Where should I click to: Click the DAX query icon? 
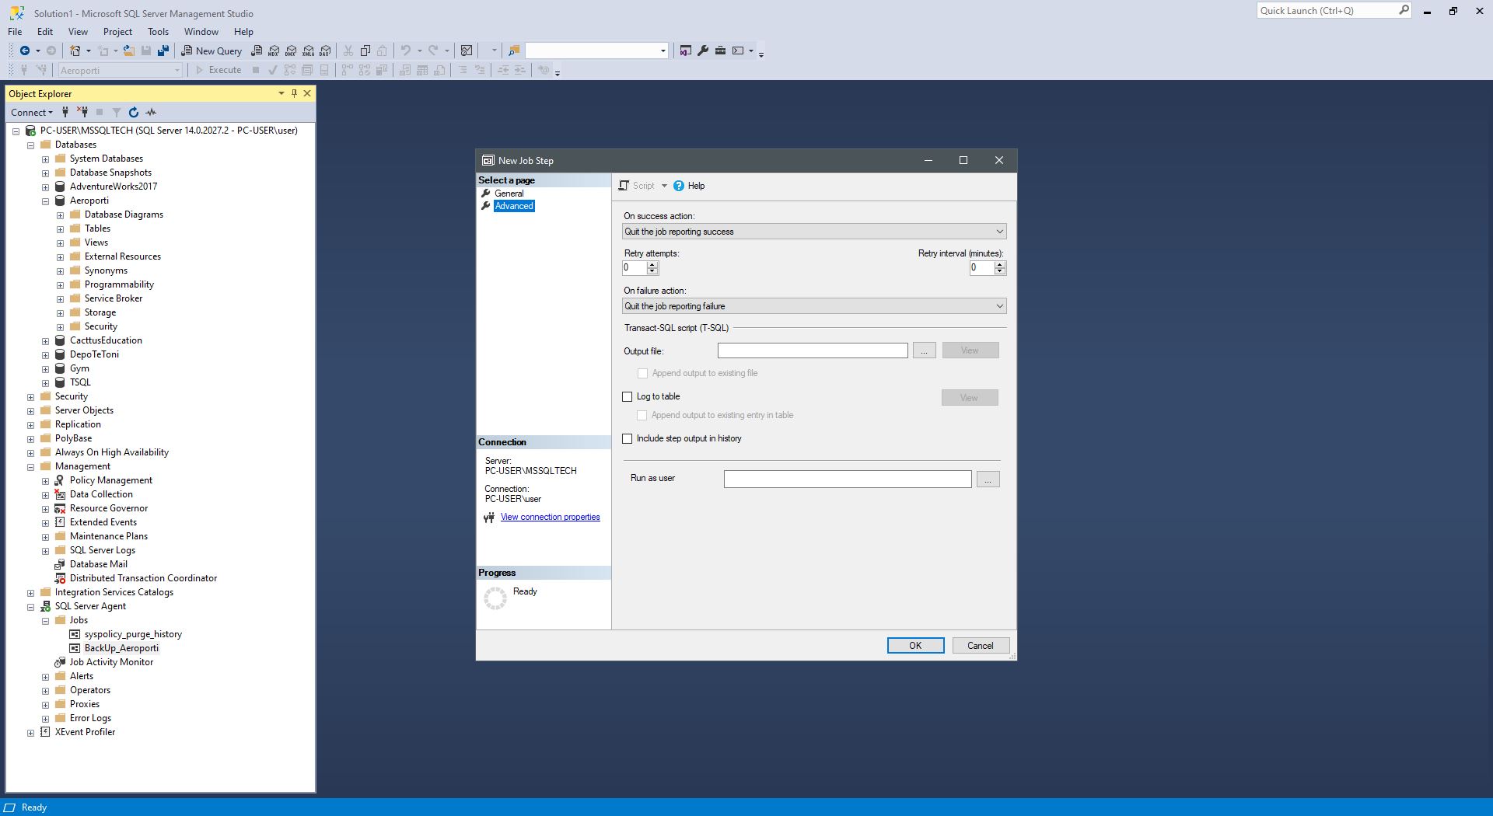coord(325,51)
